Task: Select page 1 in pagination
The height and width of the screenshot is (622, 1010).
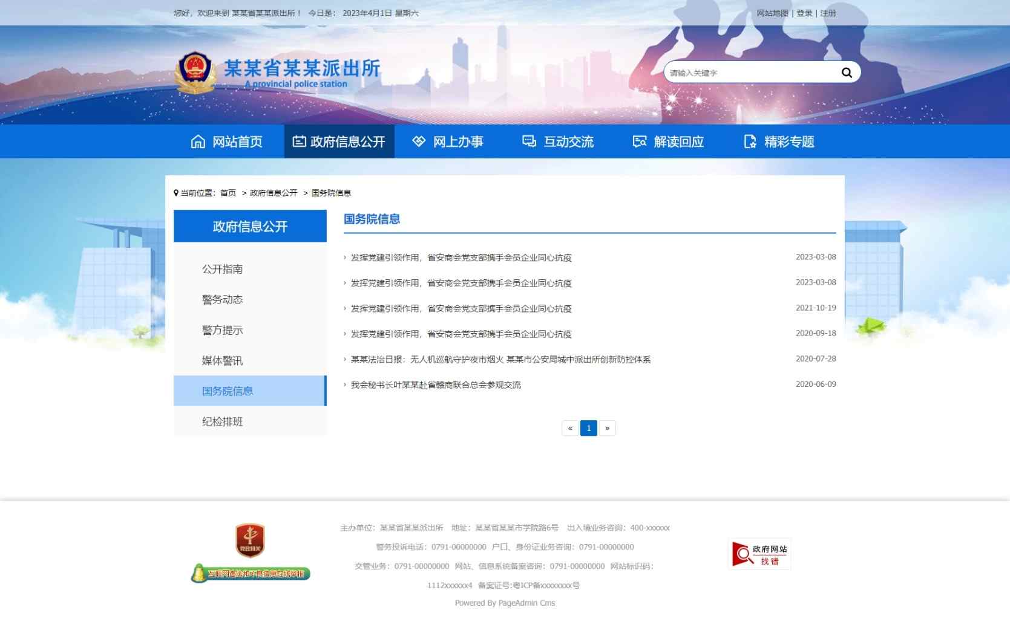Action: (x=588, y=428)
